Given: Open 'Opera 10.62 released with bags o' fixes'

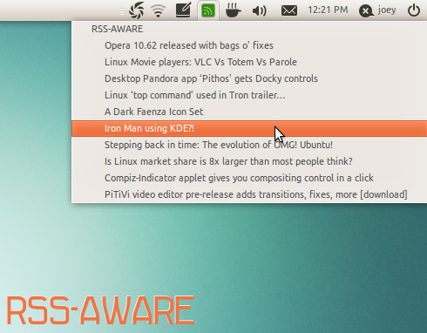Looking at the screenshot, I should tap(249, 45).
